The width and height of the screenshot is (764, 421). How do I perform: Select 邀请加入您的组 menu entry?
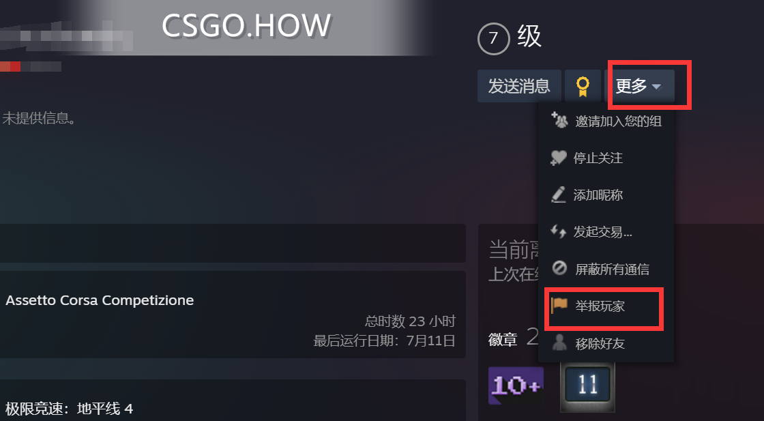(606, 120)
